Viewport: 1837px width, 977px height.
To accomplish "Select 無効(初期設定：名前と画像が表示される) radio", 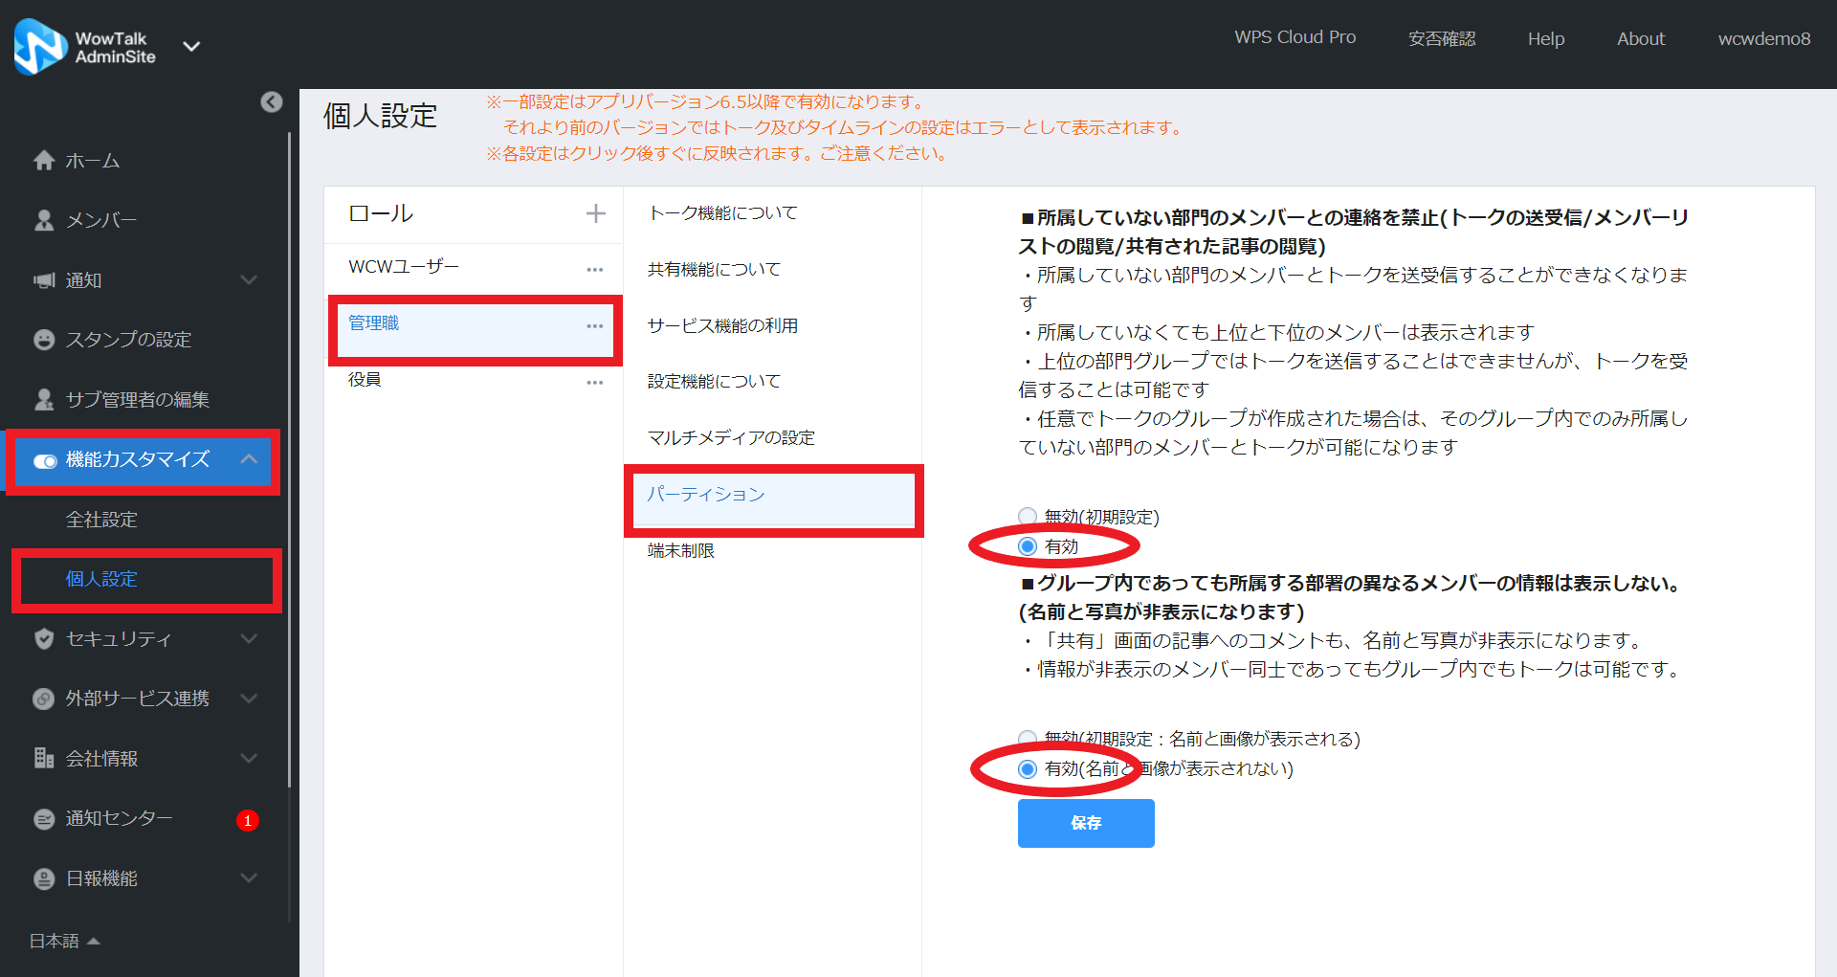I will click(1028, 739).
